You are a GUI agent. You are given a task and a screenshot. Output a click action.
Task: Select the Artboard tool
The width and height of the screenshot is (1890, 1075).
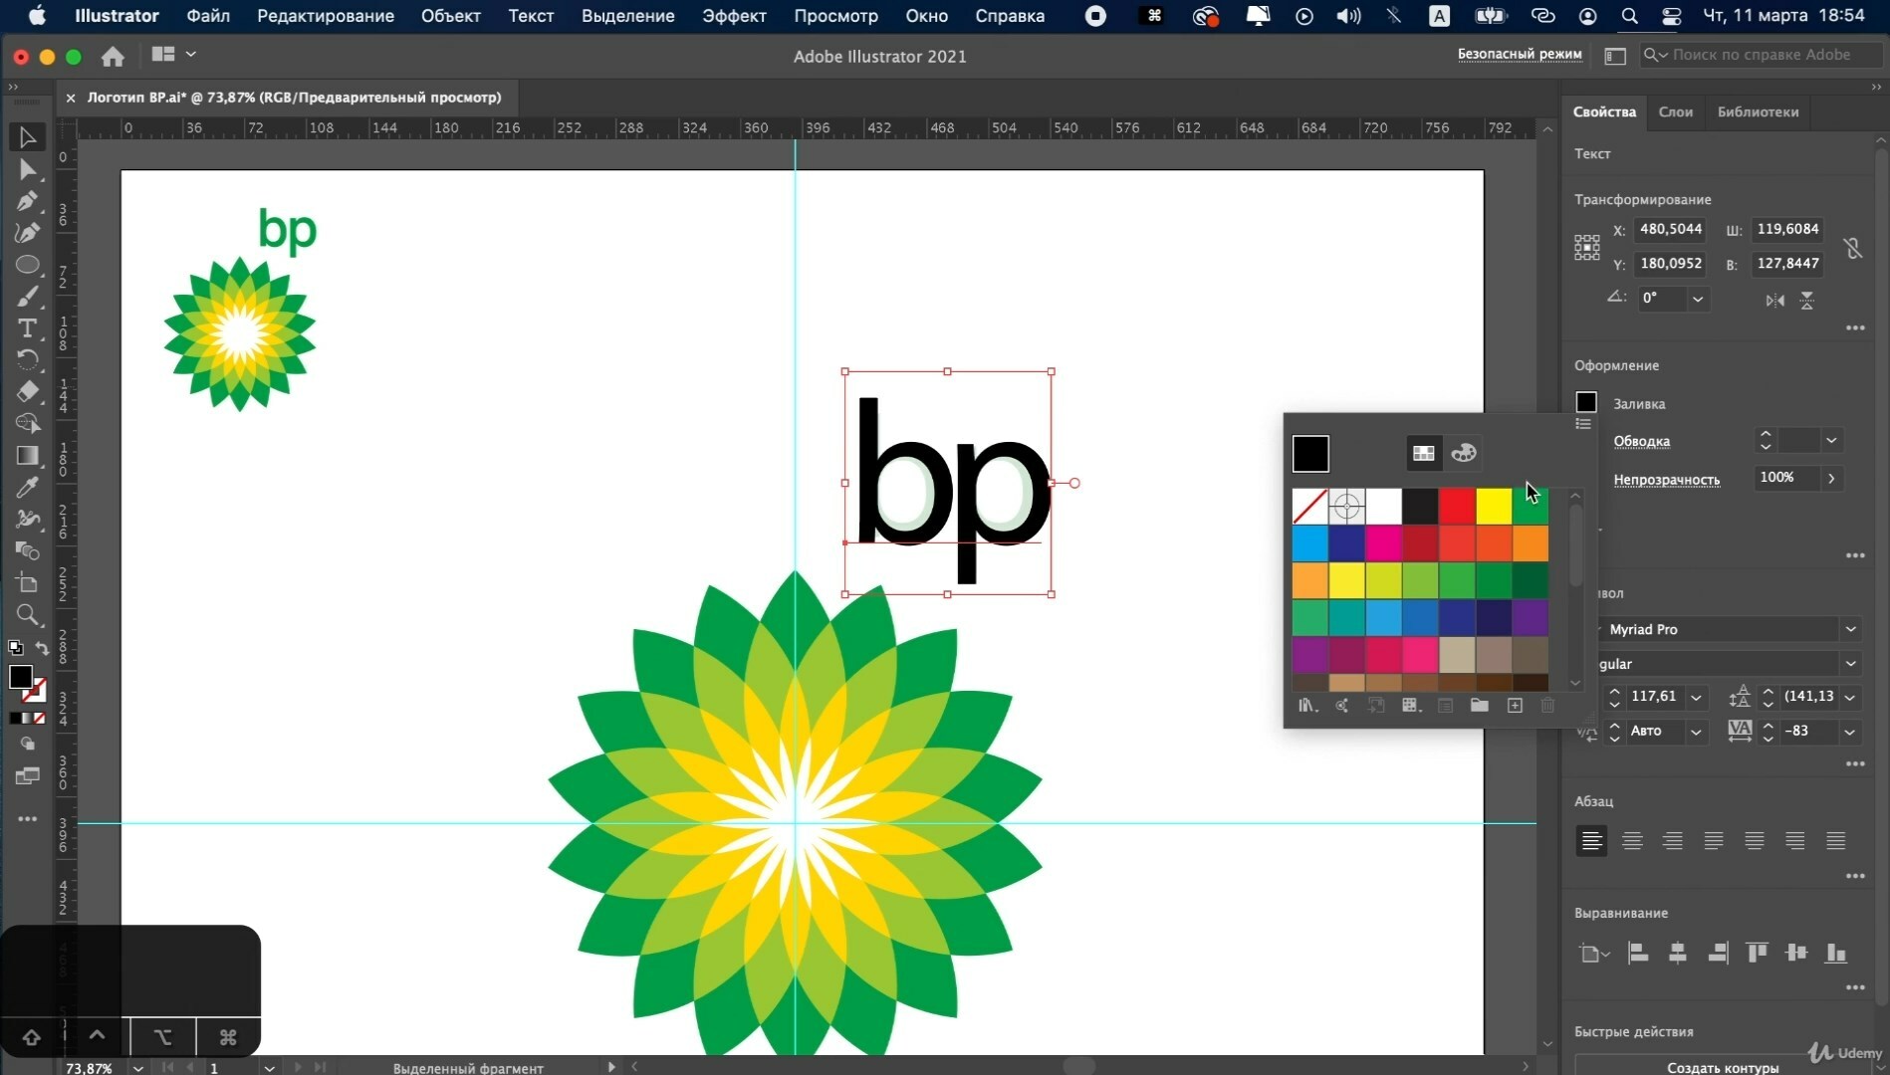click(x=27, y=582)
